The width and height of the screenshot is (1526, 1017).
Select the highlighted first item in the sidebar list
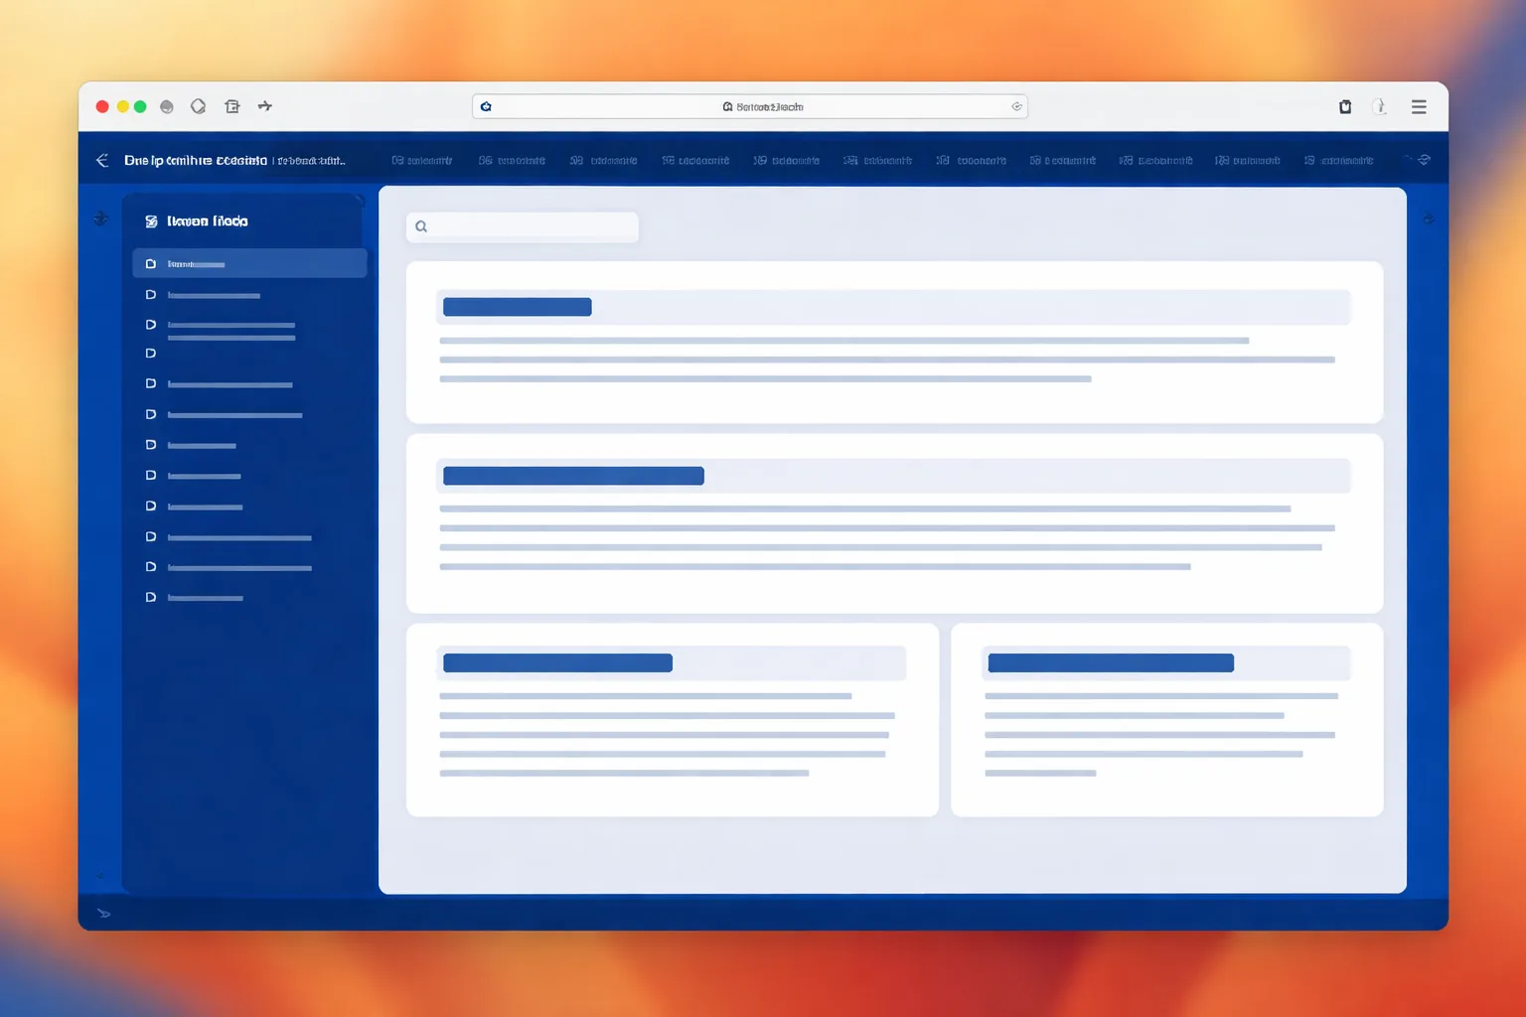249,263
